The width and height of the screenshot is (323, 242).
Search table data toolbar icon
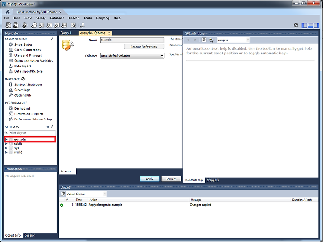[x=73, y=25]
